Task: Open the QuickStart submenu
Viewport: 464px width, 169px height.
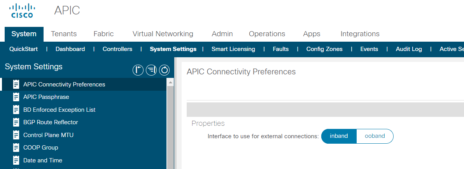Action: point(23,49)
